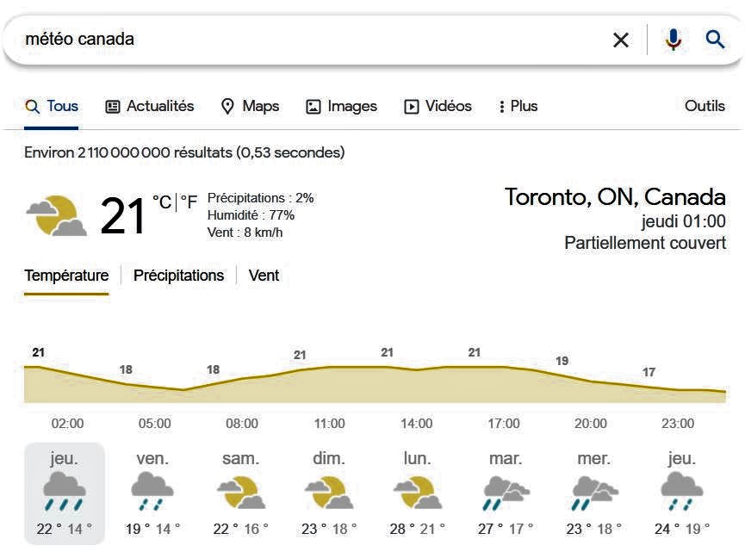Viewport: 745px width, 552px height.
Task: Click inside the 'météo canada' search field
Action: pos(301,40)
